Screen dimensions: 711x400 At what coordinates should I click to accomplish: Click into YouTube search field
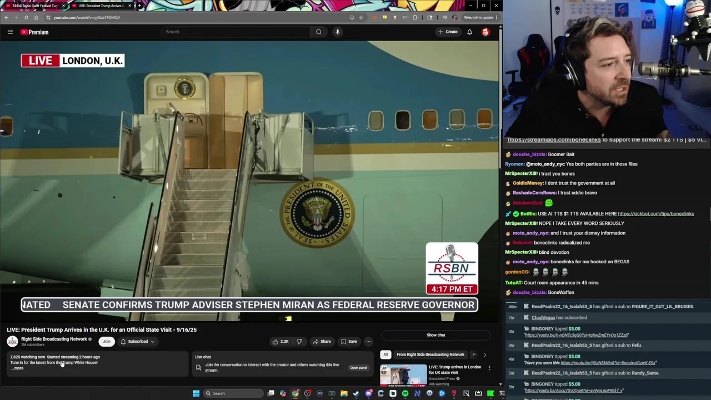pos(236,32)
